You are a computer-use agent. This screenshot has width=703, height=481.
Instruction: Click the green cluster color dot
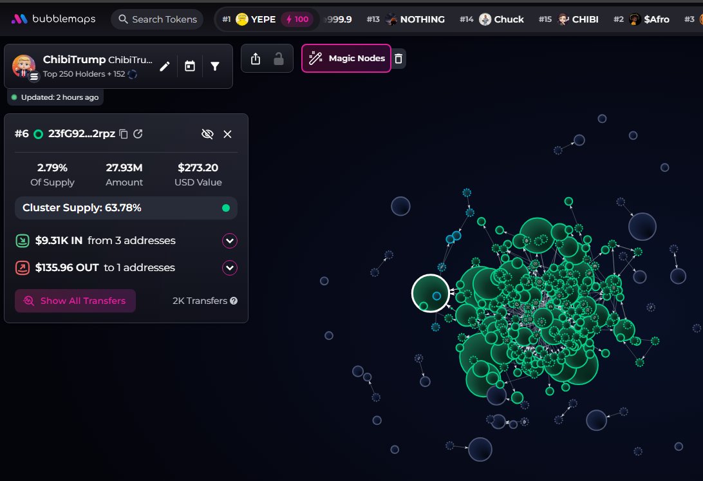point(226,208)
